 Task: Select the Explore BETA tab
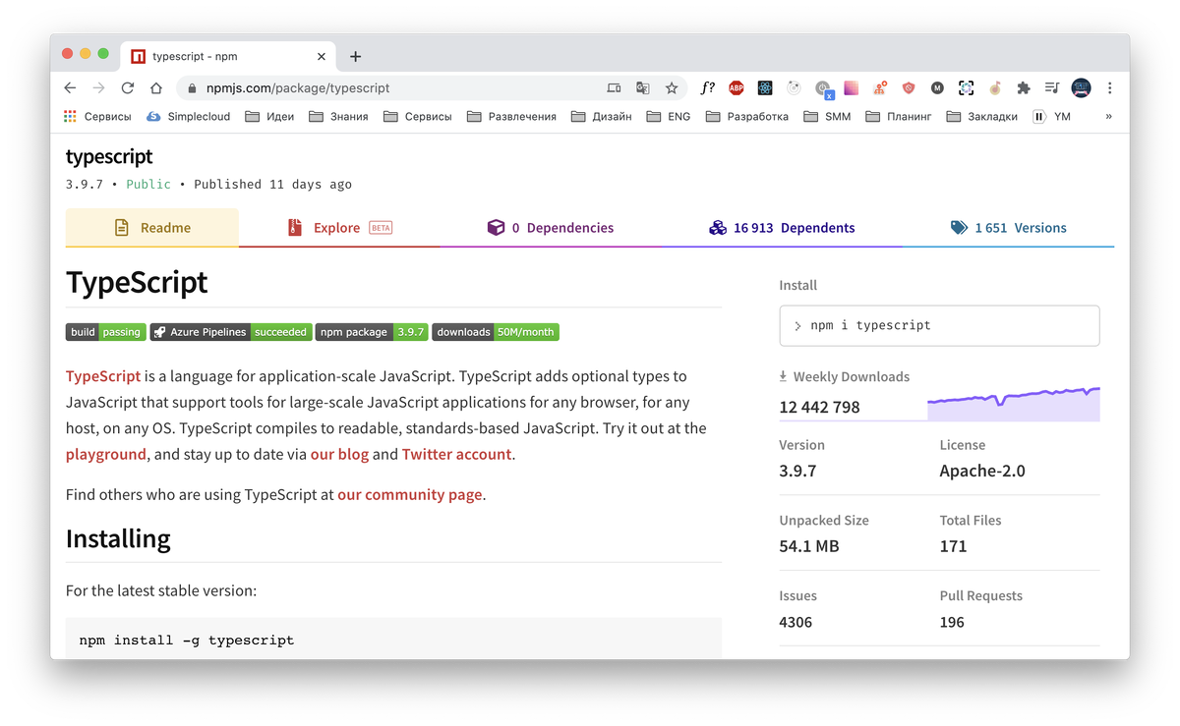coord(339,227)
